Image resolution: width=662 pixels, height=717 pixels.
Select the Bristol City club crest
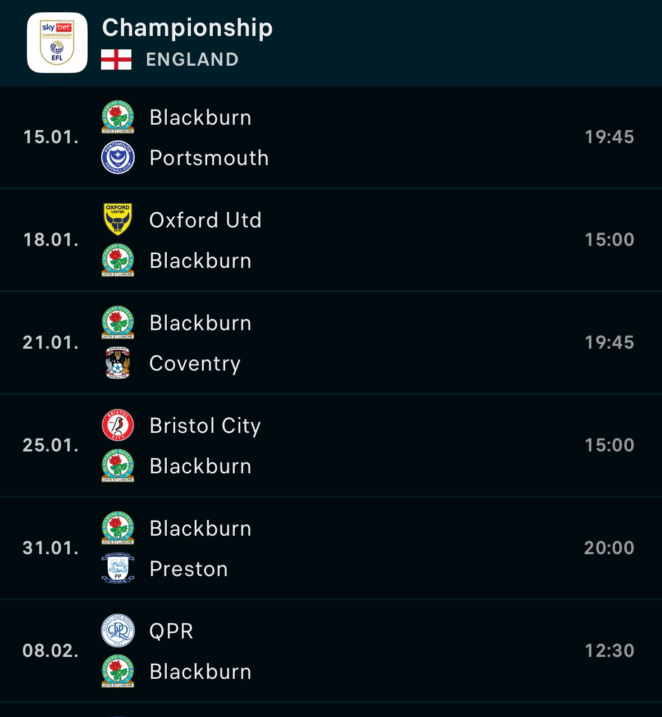coord(118,425)
